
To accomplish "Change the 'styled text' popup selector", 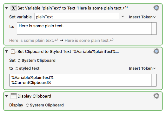I will pos(27,68).
